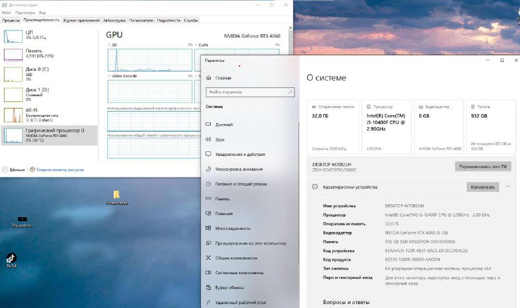Select Графический процессор 0 item
The height and width of the screenshot is (308, 520).
click(49, 135)
